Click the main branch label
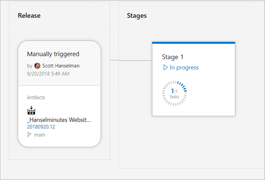This screenshot has width=265, height=180. tap(40, 135)
